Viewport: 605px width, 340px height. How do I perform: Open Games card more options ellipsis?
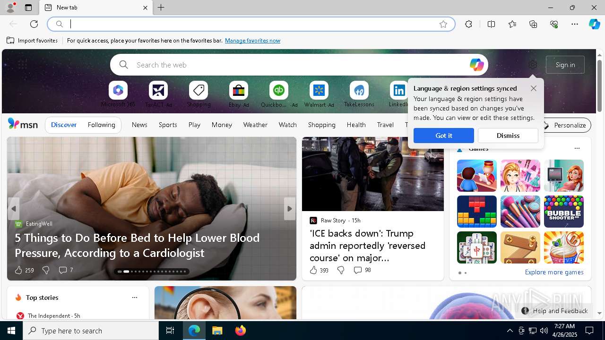click(577, 148)
